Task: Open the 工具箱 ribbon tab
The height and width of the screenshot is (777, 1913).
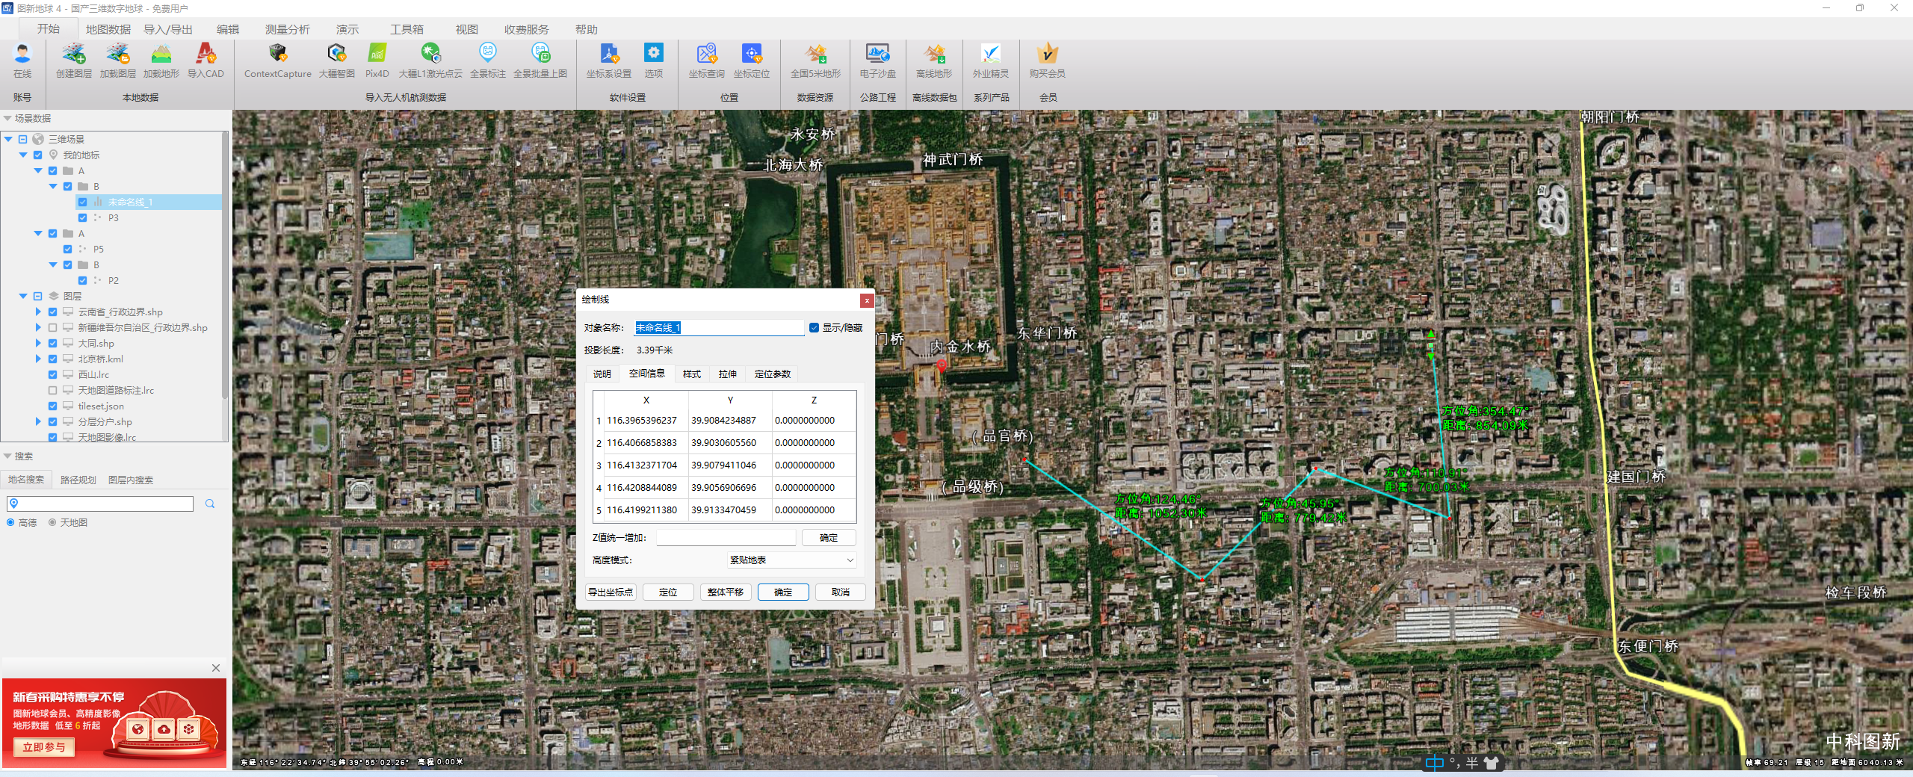Action: click(x=407, y=29)
